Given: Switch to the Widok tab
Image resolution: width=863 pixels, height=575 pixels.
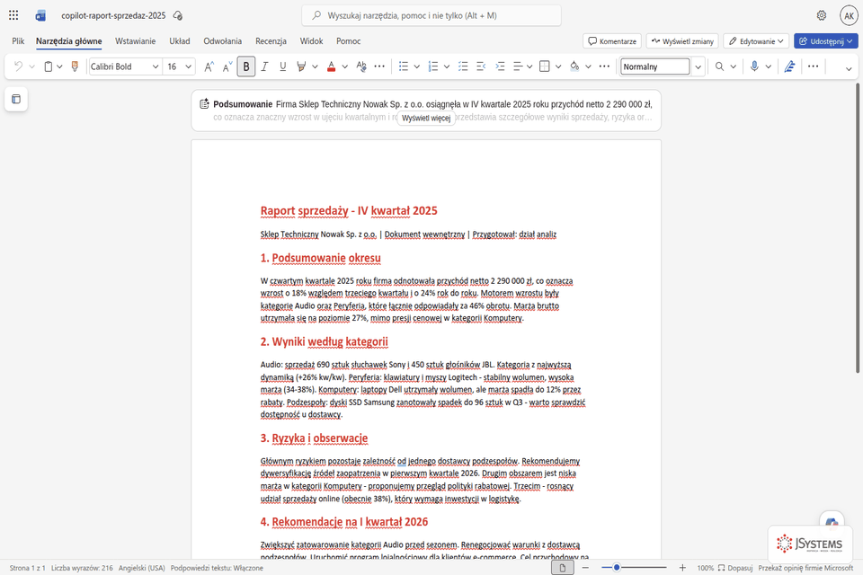Looking at the screenshot, I should point(312,41).
